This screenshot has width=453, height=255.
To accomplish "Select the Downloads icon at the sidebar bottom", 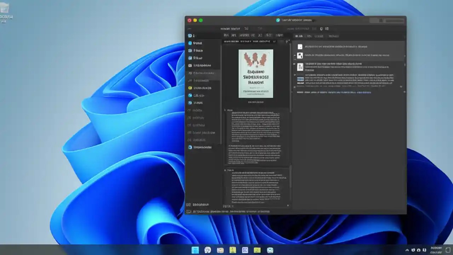I will [190, 147].
